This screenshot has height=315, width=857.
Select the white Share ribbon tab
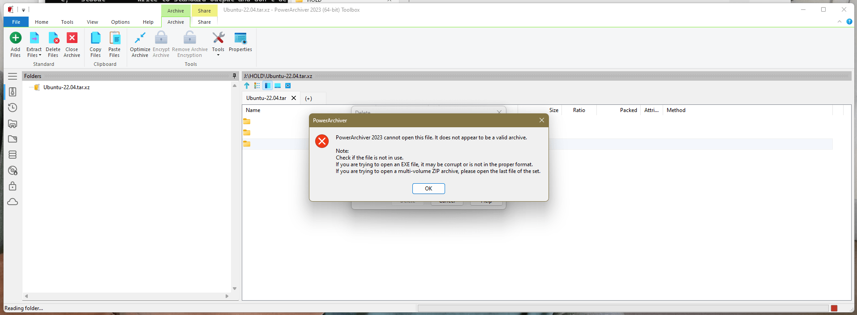click(204, 22)
